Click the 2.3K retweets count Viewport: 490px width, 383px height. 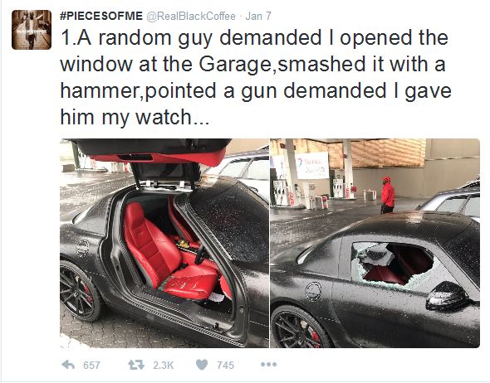point(163,365)
